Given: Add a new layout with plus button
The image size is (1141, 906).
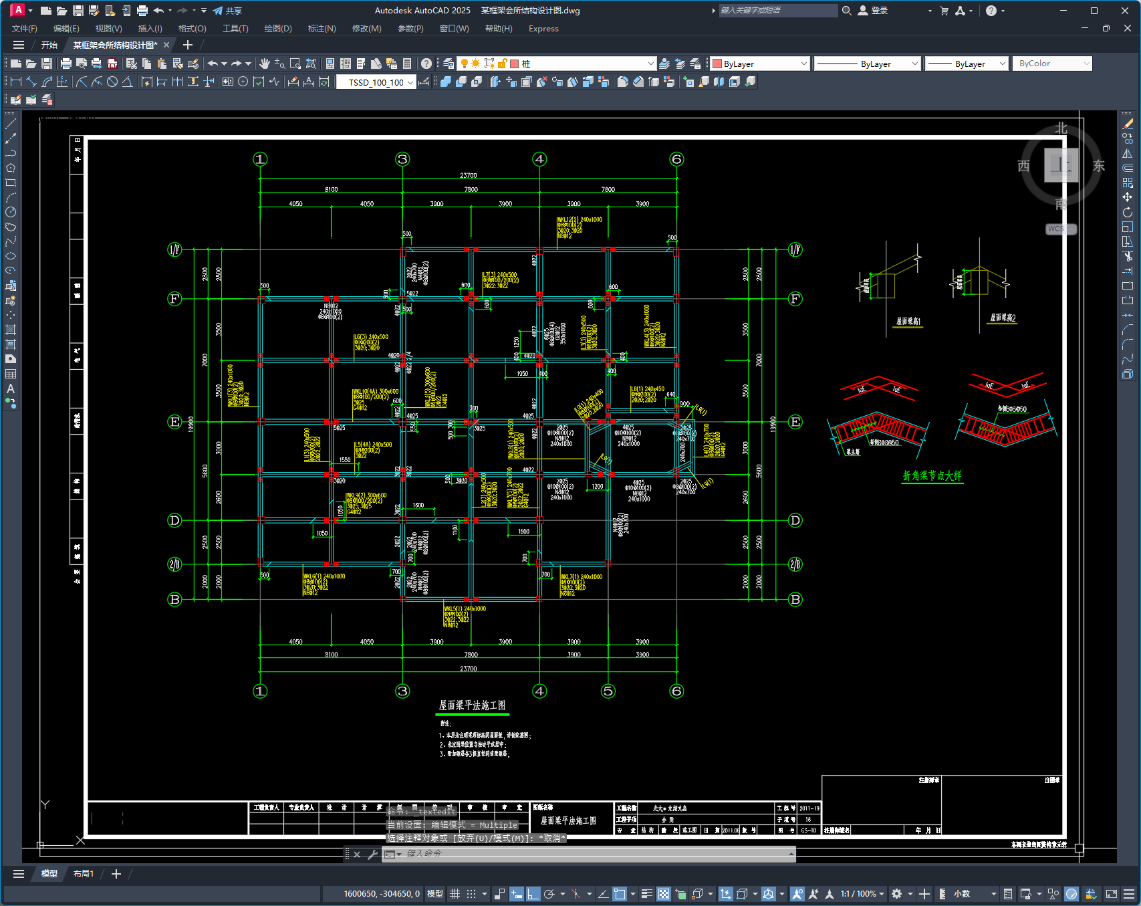Looking at the screenshot, I should point(116,874).
